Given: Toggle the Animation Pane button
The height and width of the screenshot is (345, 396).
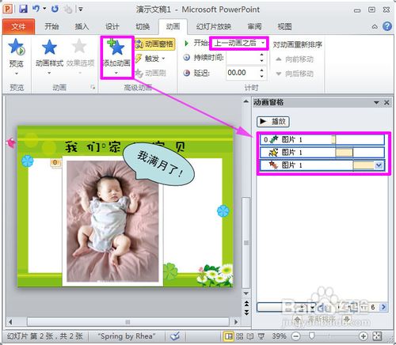Looking at the screenshot, I should [x=154, y=44].
